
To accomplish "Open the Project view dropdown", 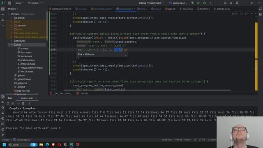I will pos(13,9).
